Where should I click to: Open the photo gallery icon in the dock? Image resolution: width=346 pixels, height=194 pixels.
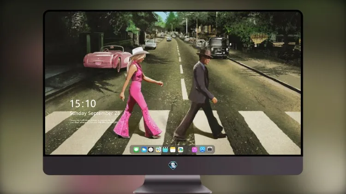[x=180, y=149]
